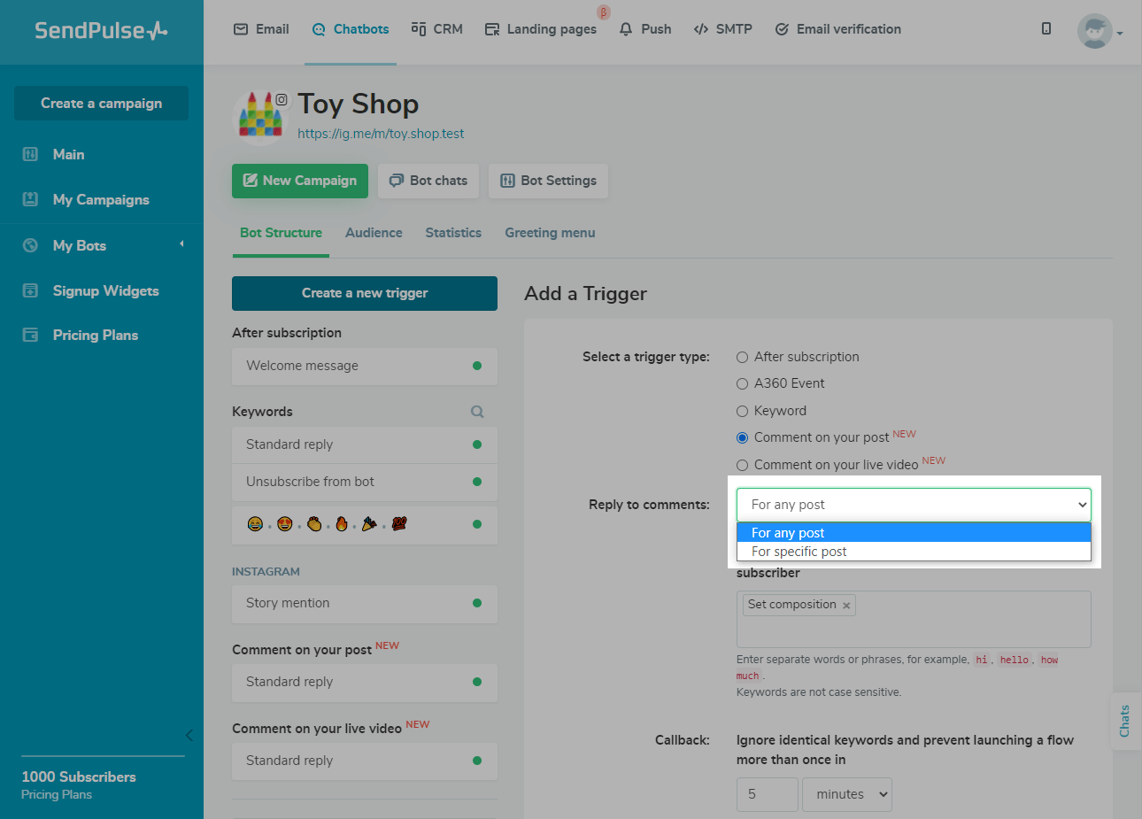Open the Chatbots top navigation item
The width and height of the screenshot is (1142, 819).
point(351,29)
